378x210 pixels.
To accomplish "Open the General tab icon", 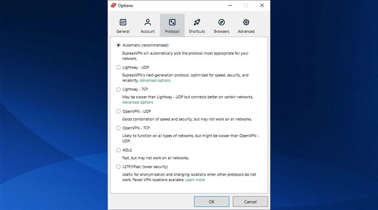I will pyautogui.click(x=123, y=22).
